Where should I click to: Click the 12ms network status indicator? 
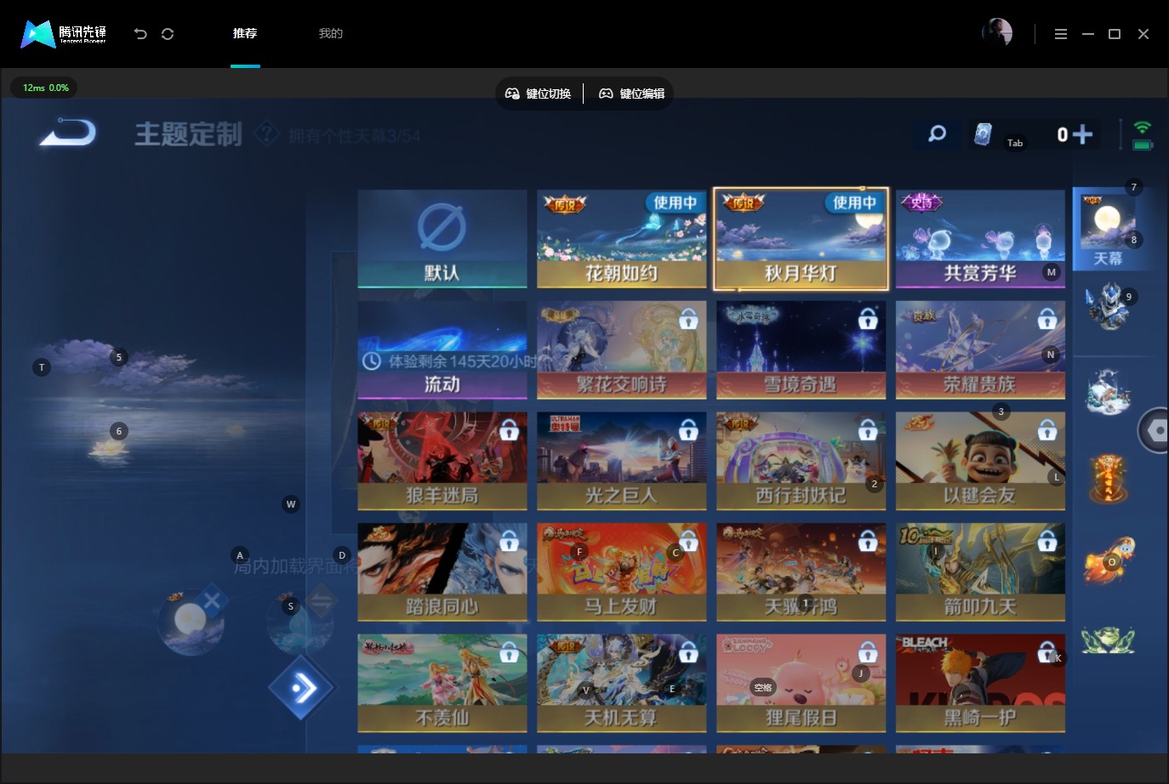click(45, 88)
